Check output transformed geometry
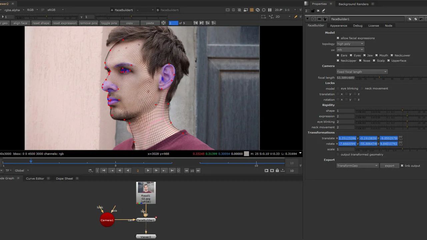427x240 pixels. tap(338, 154)
